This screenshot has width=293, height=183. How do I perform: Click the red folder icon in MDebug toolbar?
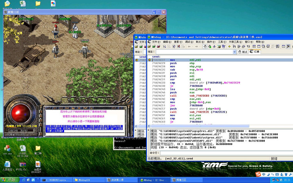(x=159, y=47)
